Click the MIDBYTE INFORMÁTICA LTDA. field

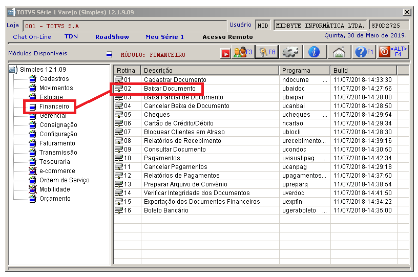click(320, 26)
